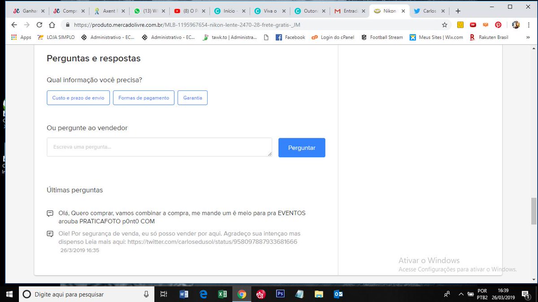Open the LOJA SIMPLO bookmark
538x302 pixels.
coord(56,38)
